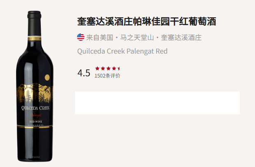Open the 马之天堂山 region link
Viewport: 255px width, 167px height.
[x=137, y=38]
